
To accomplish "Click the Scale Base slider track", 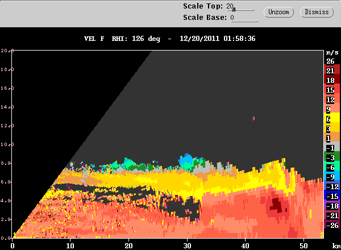I will pos(244,21).
